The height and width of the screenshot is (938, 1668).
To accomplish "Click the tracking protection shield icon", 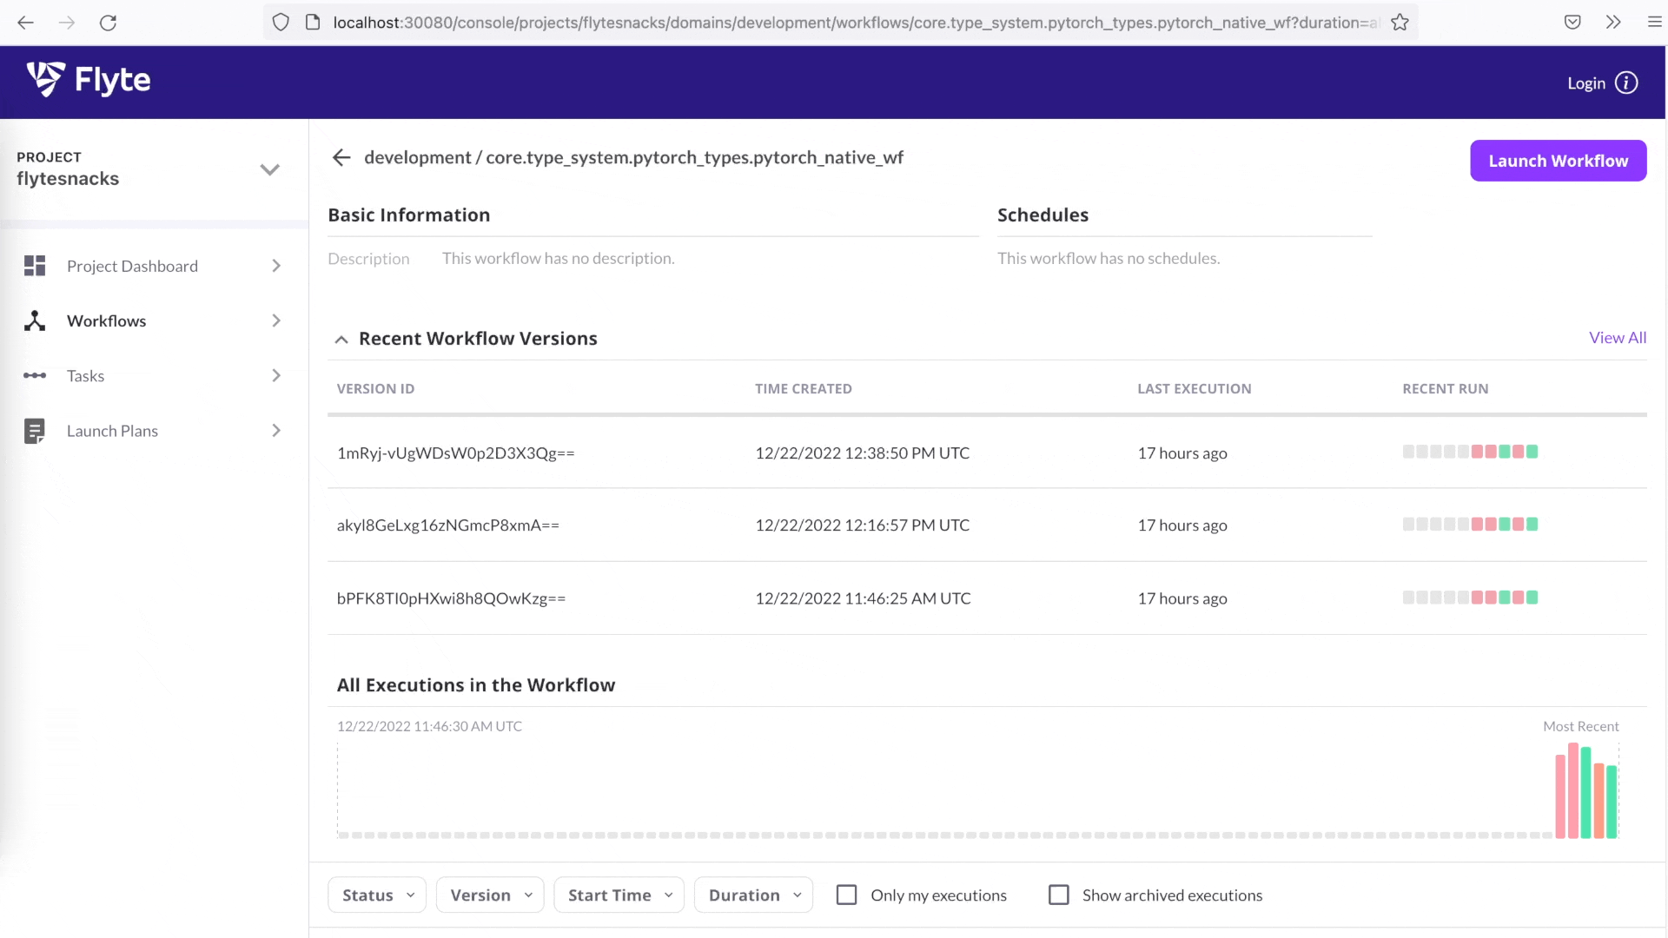I will tap(280, 23).
